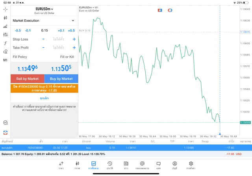The width and height of the screenshot is (252, 176).
Task: Open the candlestick chart type icon
Action: pyautogui.click(x=5, y=18)
